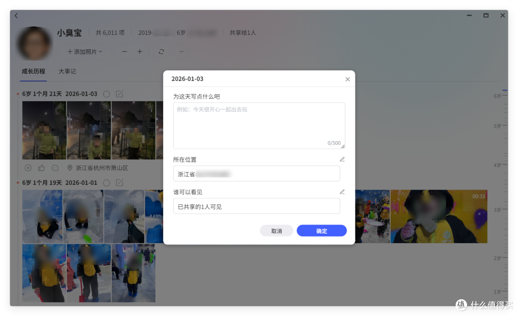The image size is (518, 316).
Task: Open the avatar profile picture
Action: [x=35, y=43]
